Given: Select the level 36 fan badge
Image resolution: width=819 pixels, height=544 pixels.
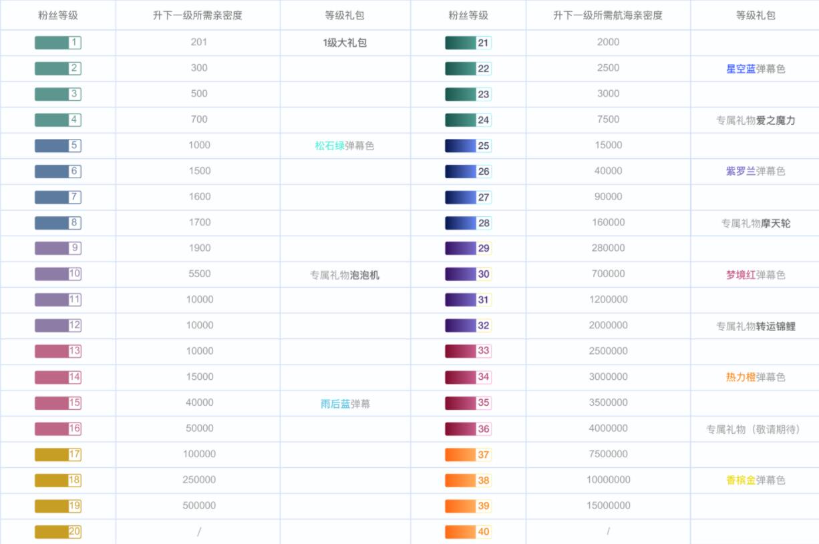Looking at the screenshot, I should click(466, 428).
